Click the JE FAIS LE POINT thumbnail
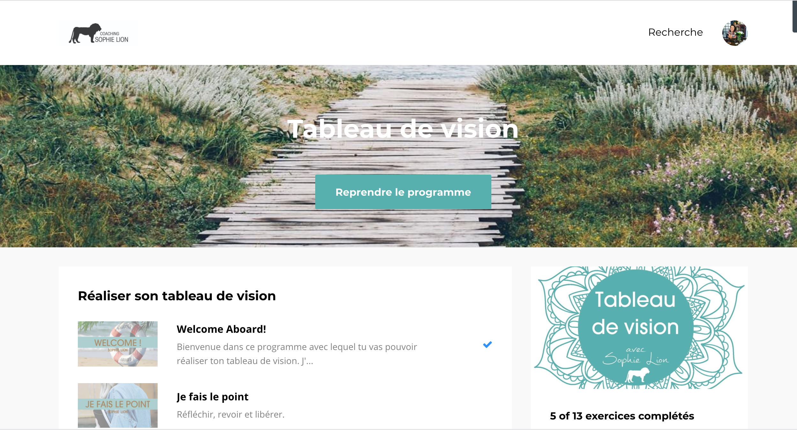797x430 pixels. point(118,405)
